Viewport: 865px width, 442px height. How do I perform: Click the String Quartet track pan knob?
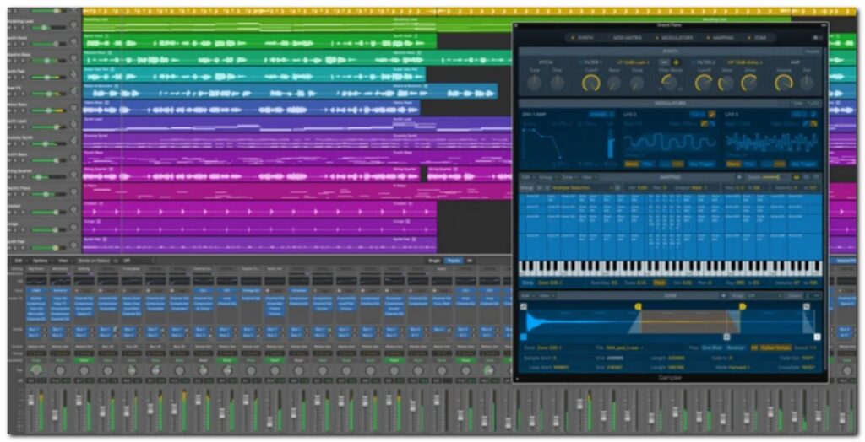[74, 175]
